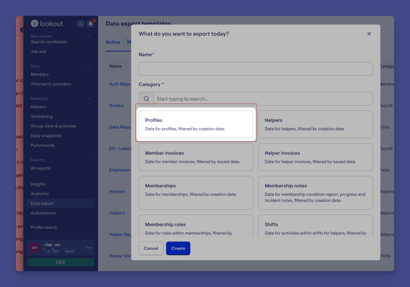410x287 pixels.
Task: Click the AH user avatar
Action: [x=34, y=248]
